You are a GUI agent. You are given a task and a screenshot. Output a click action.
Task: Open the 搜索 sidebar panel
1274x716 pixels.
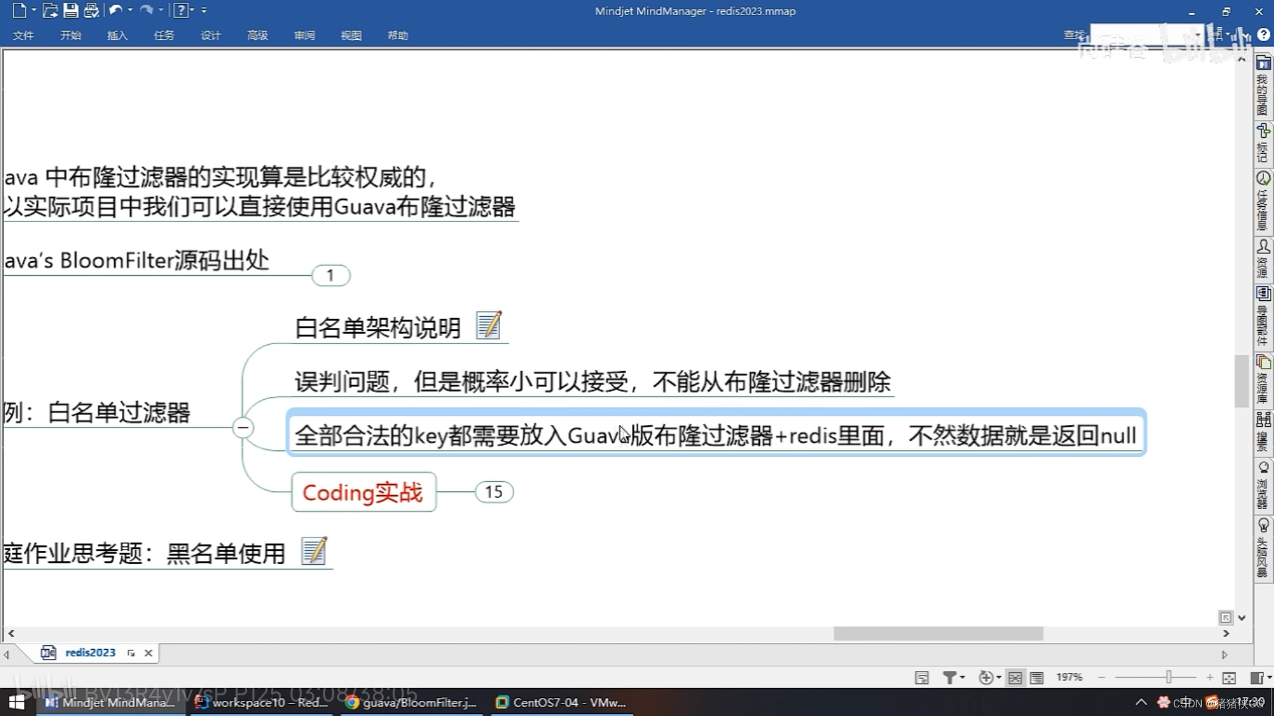click(x=1263, y=432)
